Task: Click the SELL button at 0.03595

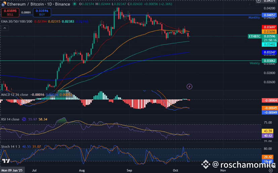Action: [x=10, y=12]
